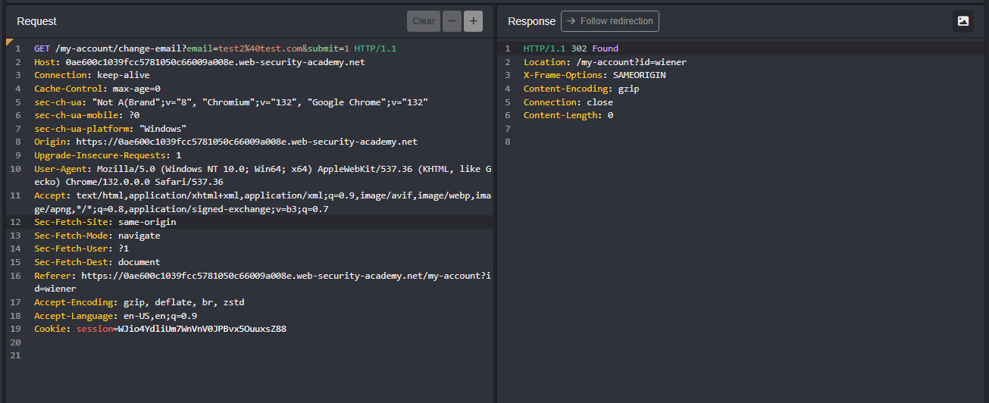Screen dimensions: 989x403
Task: Click the Referer header in the request
Action: 55,276
